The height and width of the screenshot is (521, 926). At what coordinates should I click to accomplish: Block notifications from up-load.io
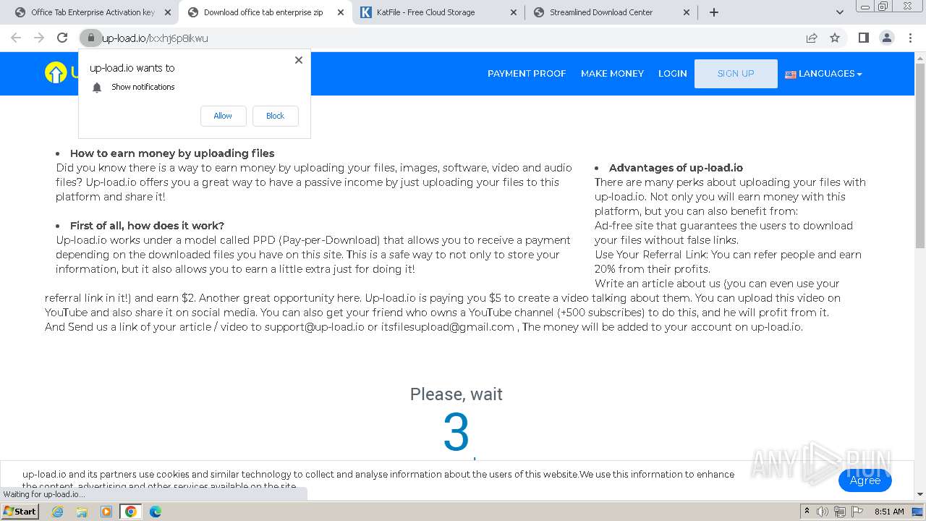(x=275, y=116)
